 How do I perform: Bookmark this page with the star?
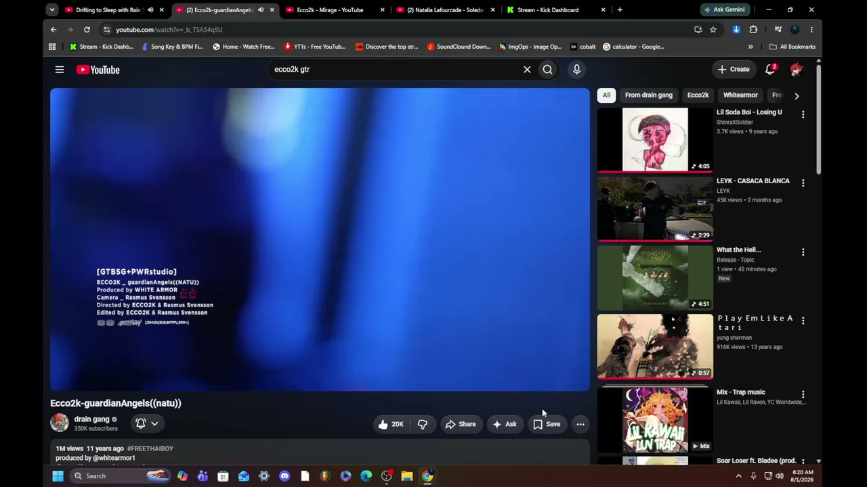pos(713,30)
